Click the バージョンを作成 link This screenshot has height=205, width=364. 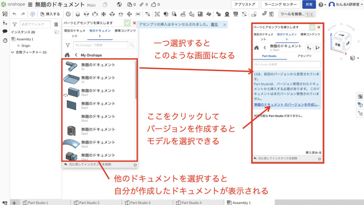pos(287,105)
